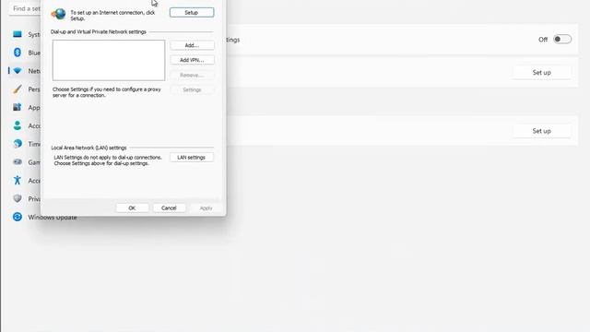Cancel the Internet Properties dialog
Screen dimensions: 590x332
[169, 207]
